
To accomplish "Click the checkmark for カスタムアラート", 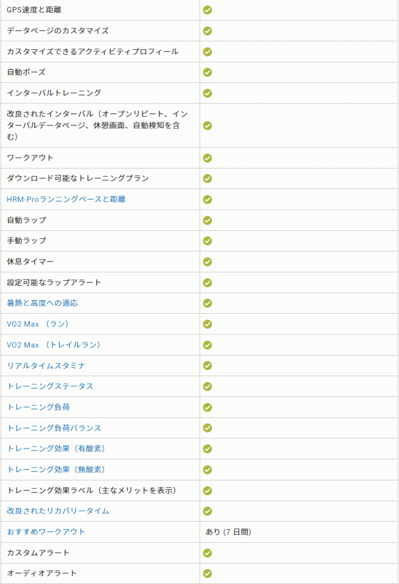I will (208, 553).
